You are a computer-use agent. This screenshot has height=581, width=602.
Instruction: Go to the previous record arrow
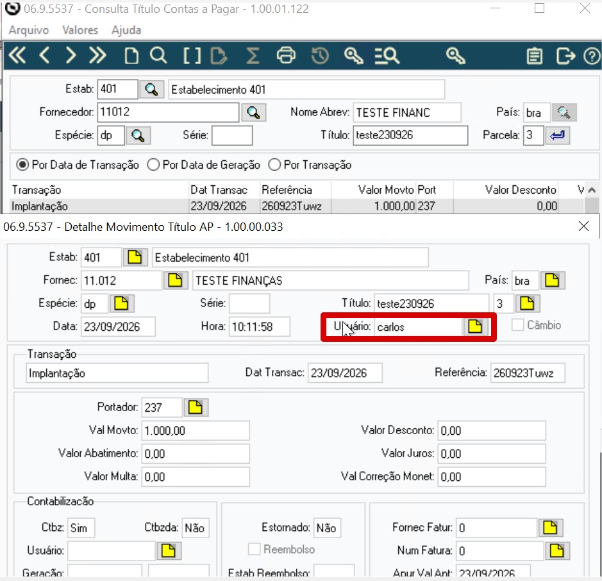pyautogui.click(x=44, y=55)
